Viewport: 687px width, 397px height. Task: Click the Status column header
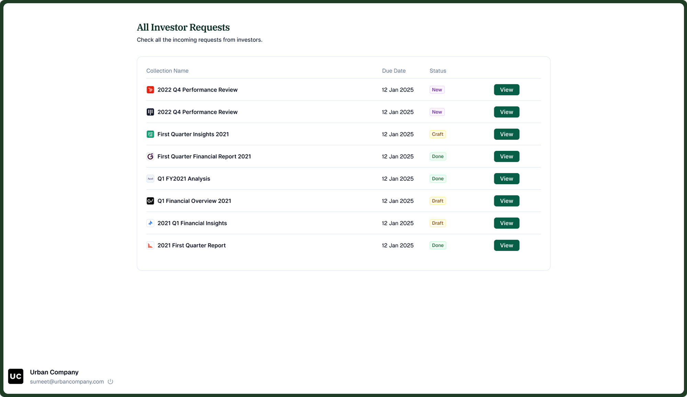[438, 71]
